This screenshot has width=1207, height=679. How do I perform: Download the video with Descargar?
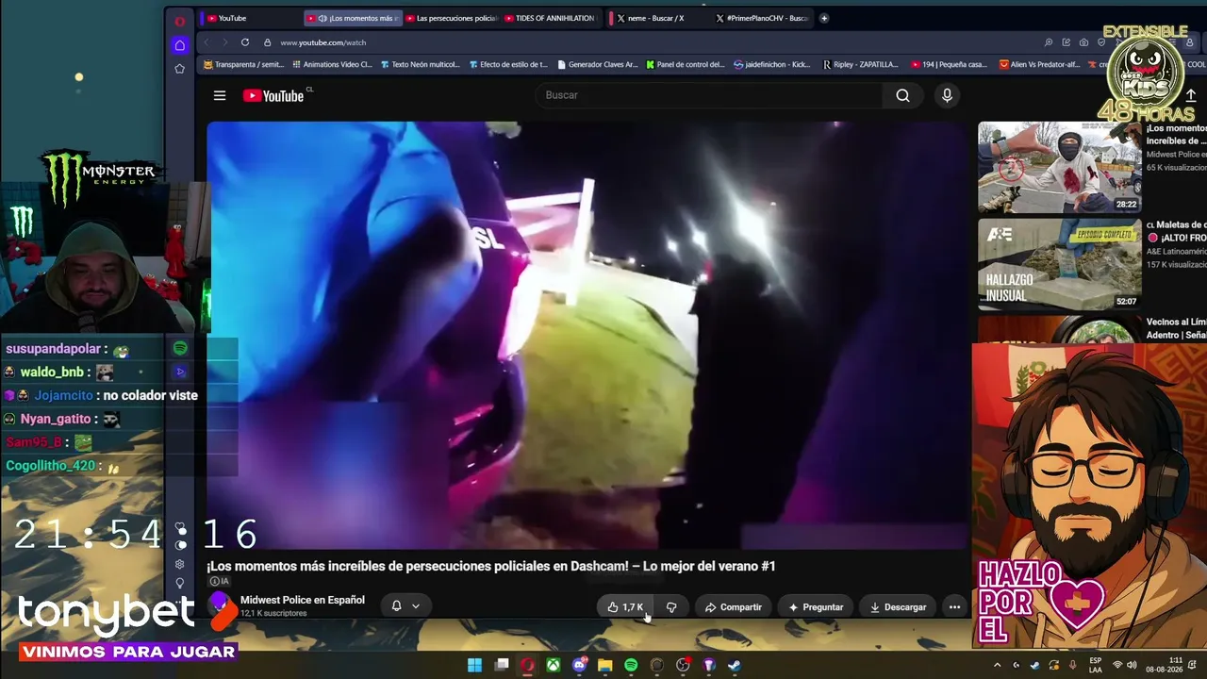[x=898, y=607]
